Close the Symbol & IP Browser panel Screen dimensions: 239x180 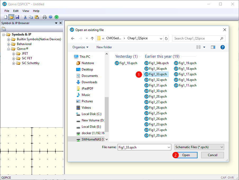coord(61,23)
